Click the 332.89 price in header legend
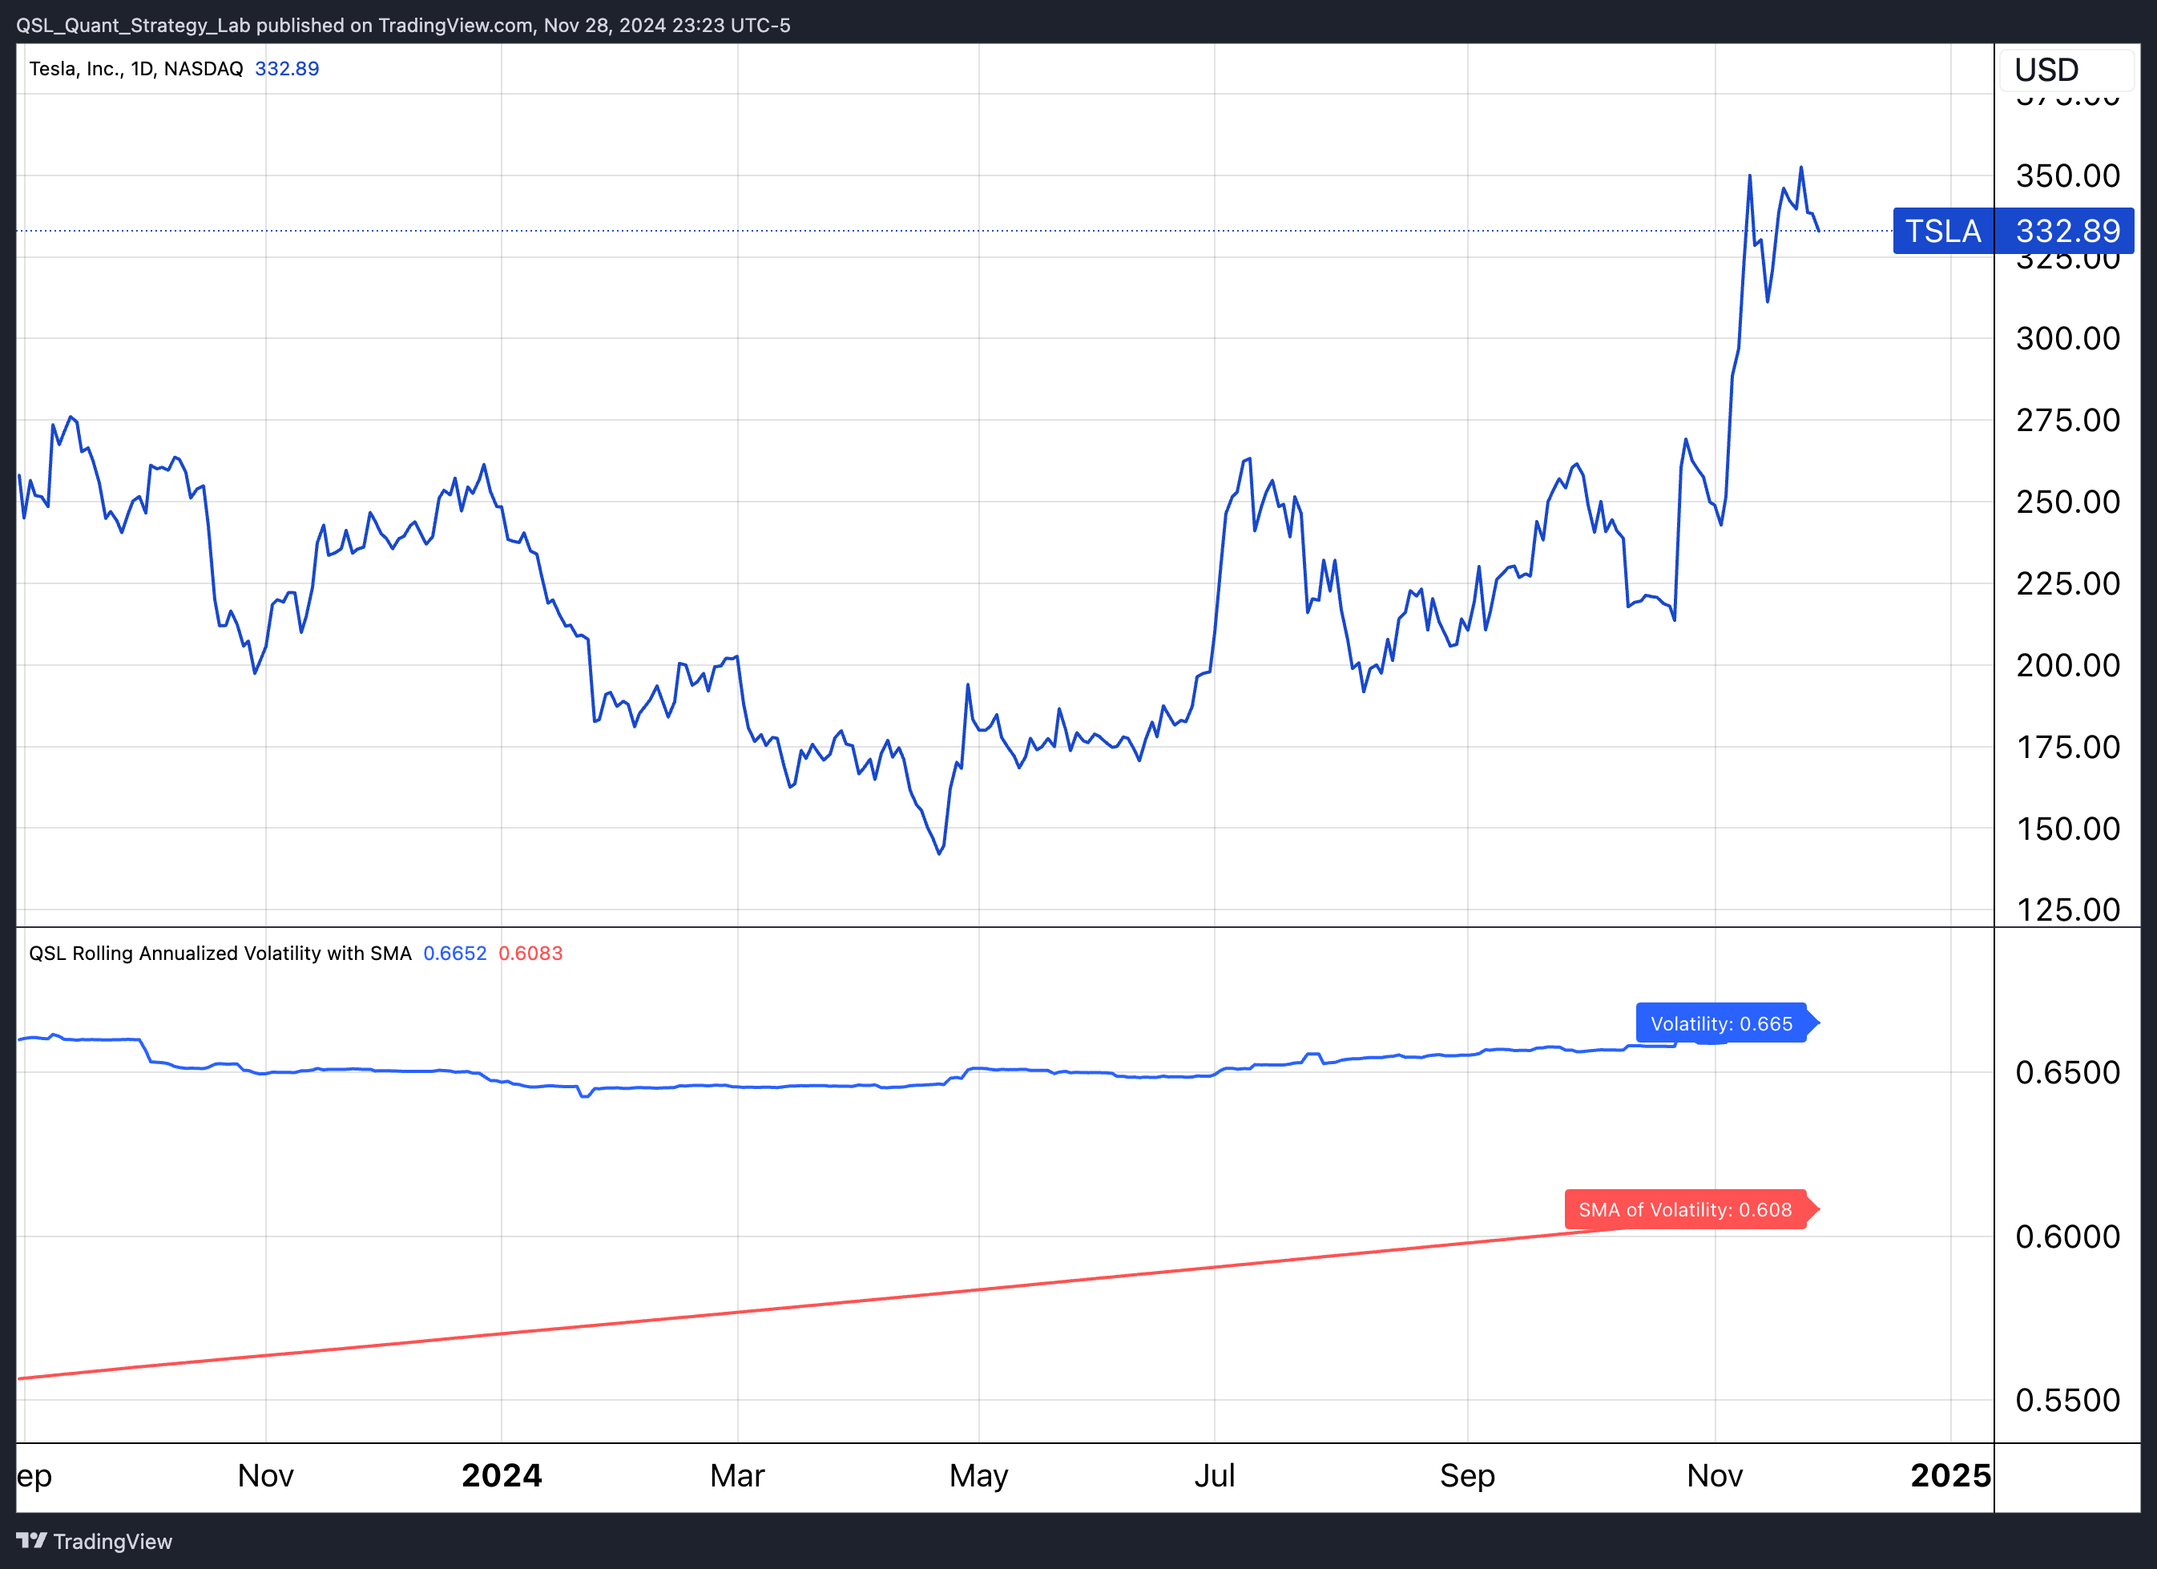 click(x=286, y=68)
